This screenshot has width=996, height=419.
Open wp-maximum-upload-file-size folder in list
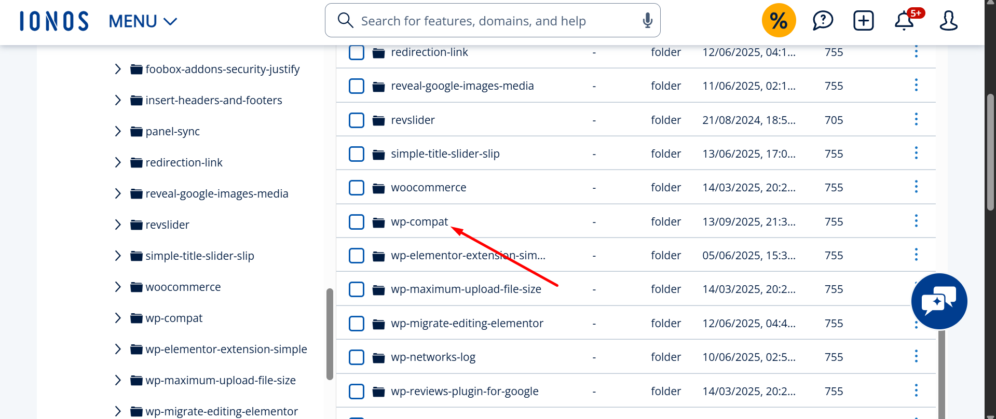click(x=466, y=289)
